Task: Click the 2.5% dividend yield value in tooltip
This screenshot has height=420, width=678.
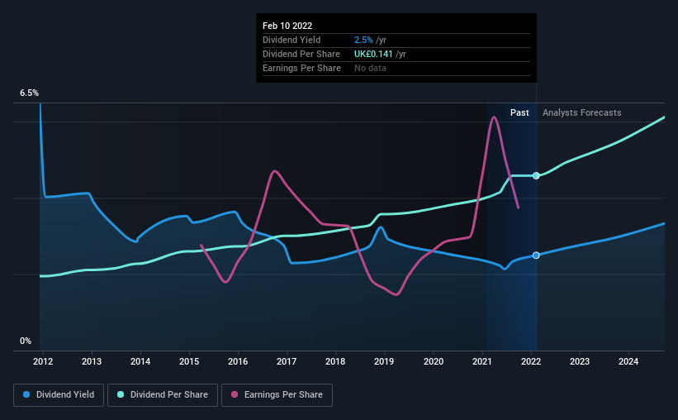Action: point(363,40)
